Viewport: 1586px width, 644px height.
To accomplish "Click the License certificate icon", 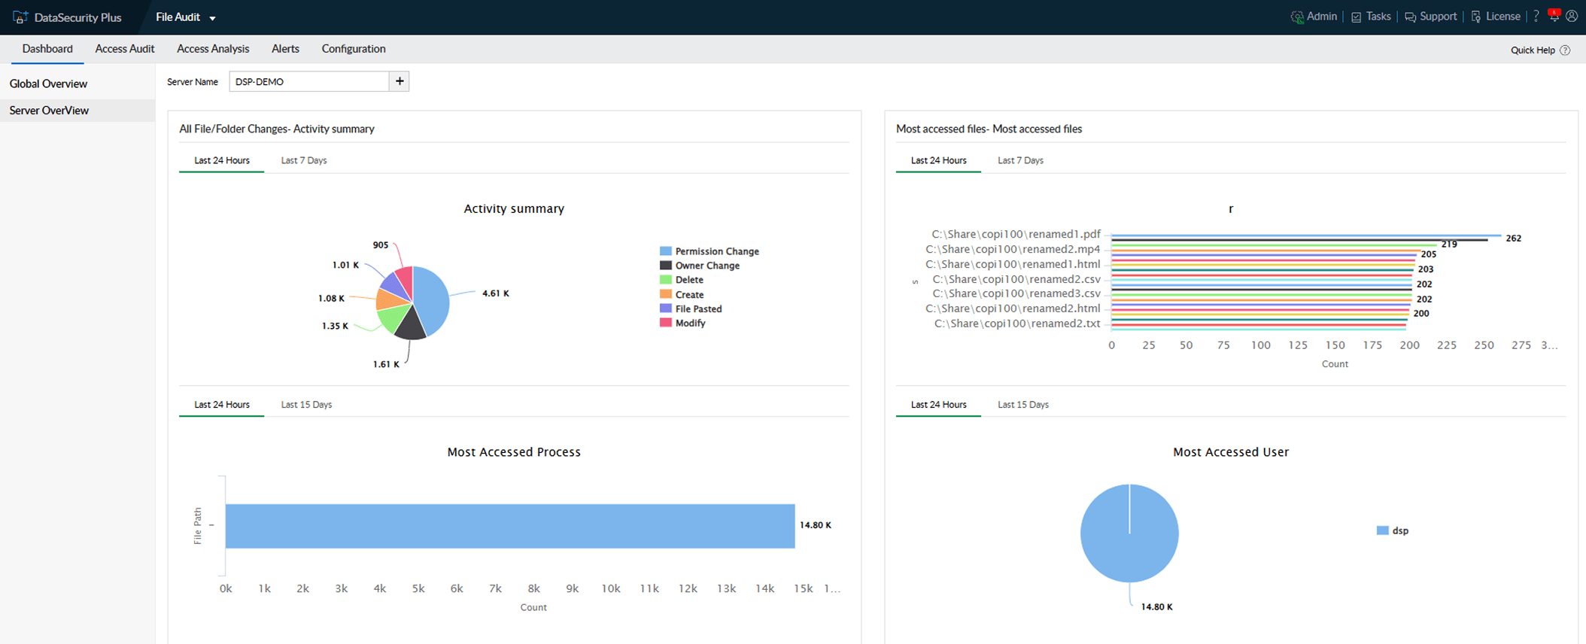I will [x=1475, y=17].
